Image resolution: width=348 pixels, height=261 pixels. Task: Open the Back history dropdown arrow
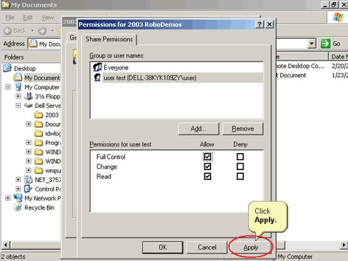33,31
